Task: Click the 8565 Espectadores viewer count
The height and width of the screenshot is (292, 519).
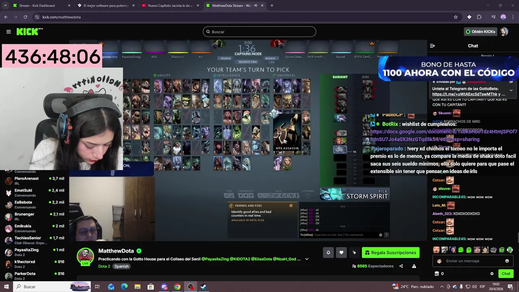Action: [x=373, y=266]
